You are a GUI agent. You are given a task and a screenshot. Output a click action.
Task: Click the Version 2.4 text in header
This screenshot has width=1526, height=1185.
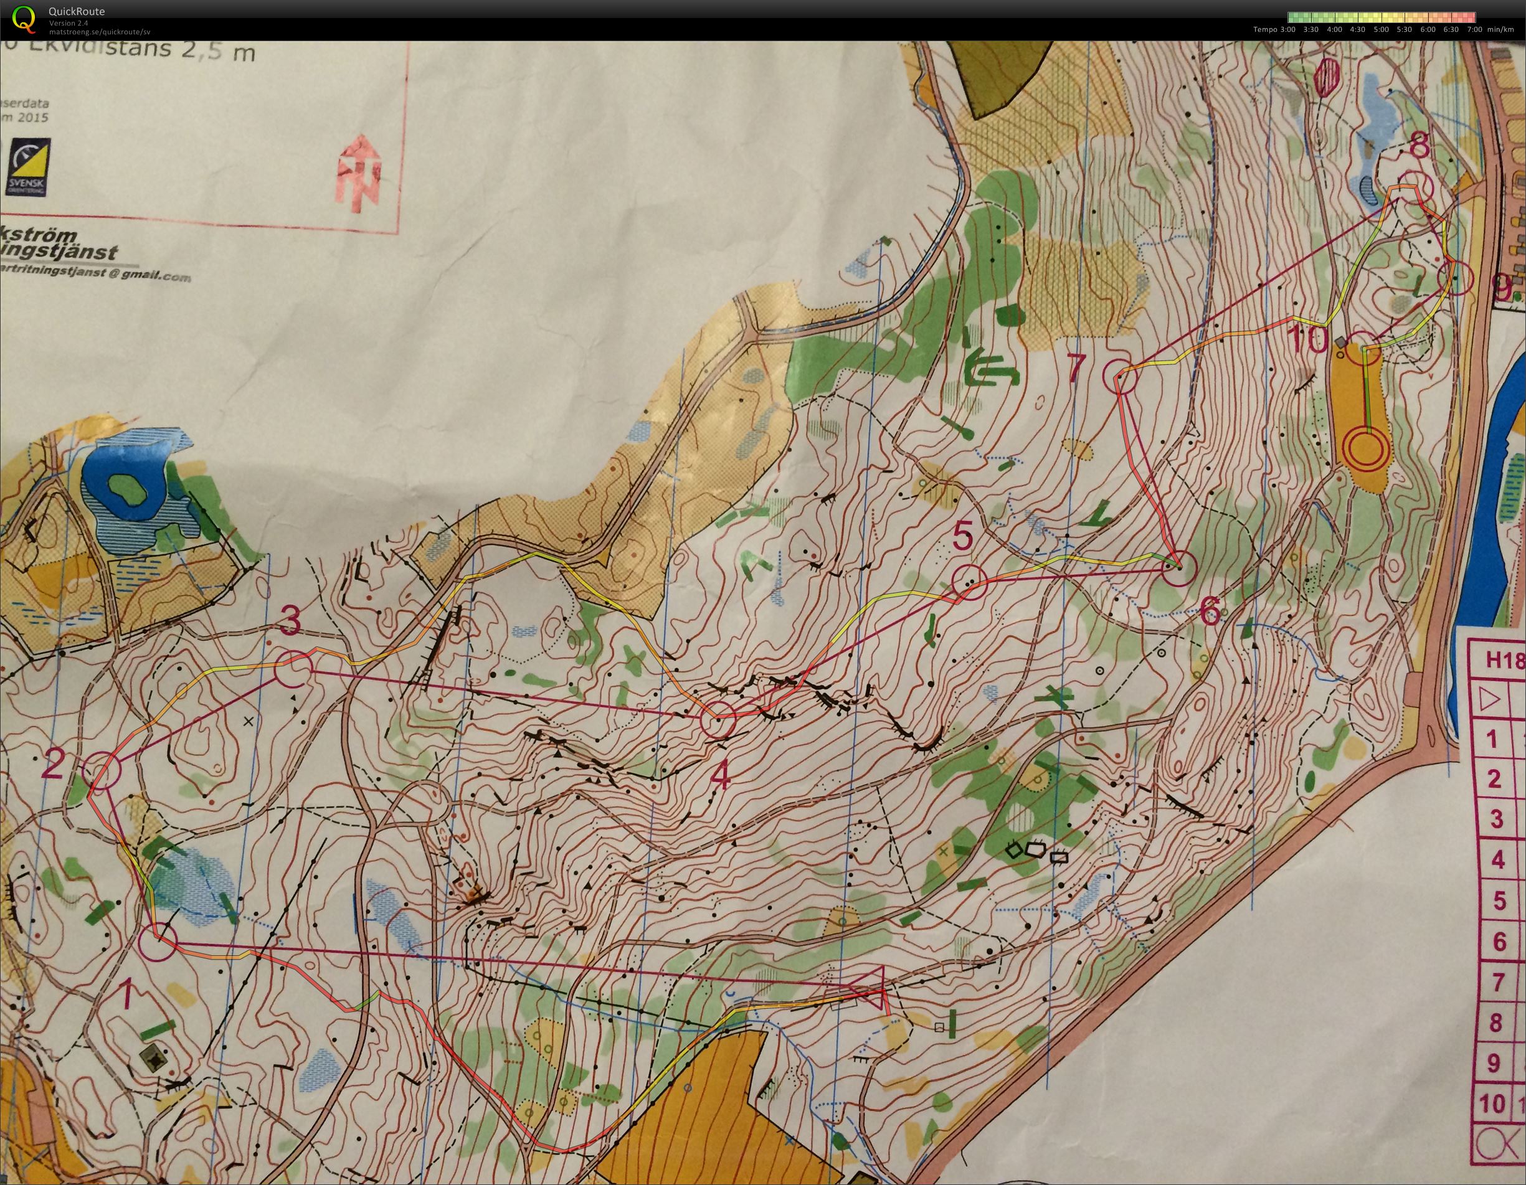click(x=69, y=23)
